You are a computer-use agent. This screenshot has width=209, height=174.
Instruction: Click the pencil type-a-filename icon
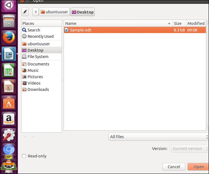pyautogui.click(x=25, y=12)
